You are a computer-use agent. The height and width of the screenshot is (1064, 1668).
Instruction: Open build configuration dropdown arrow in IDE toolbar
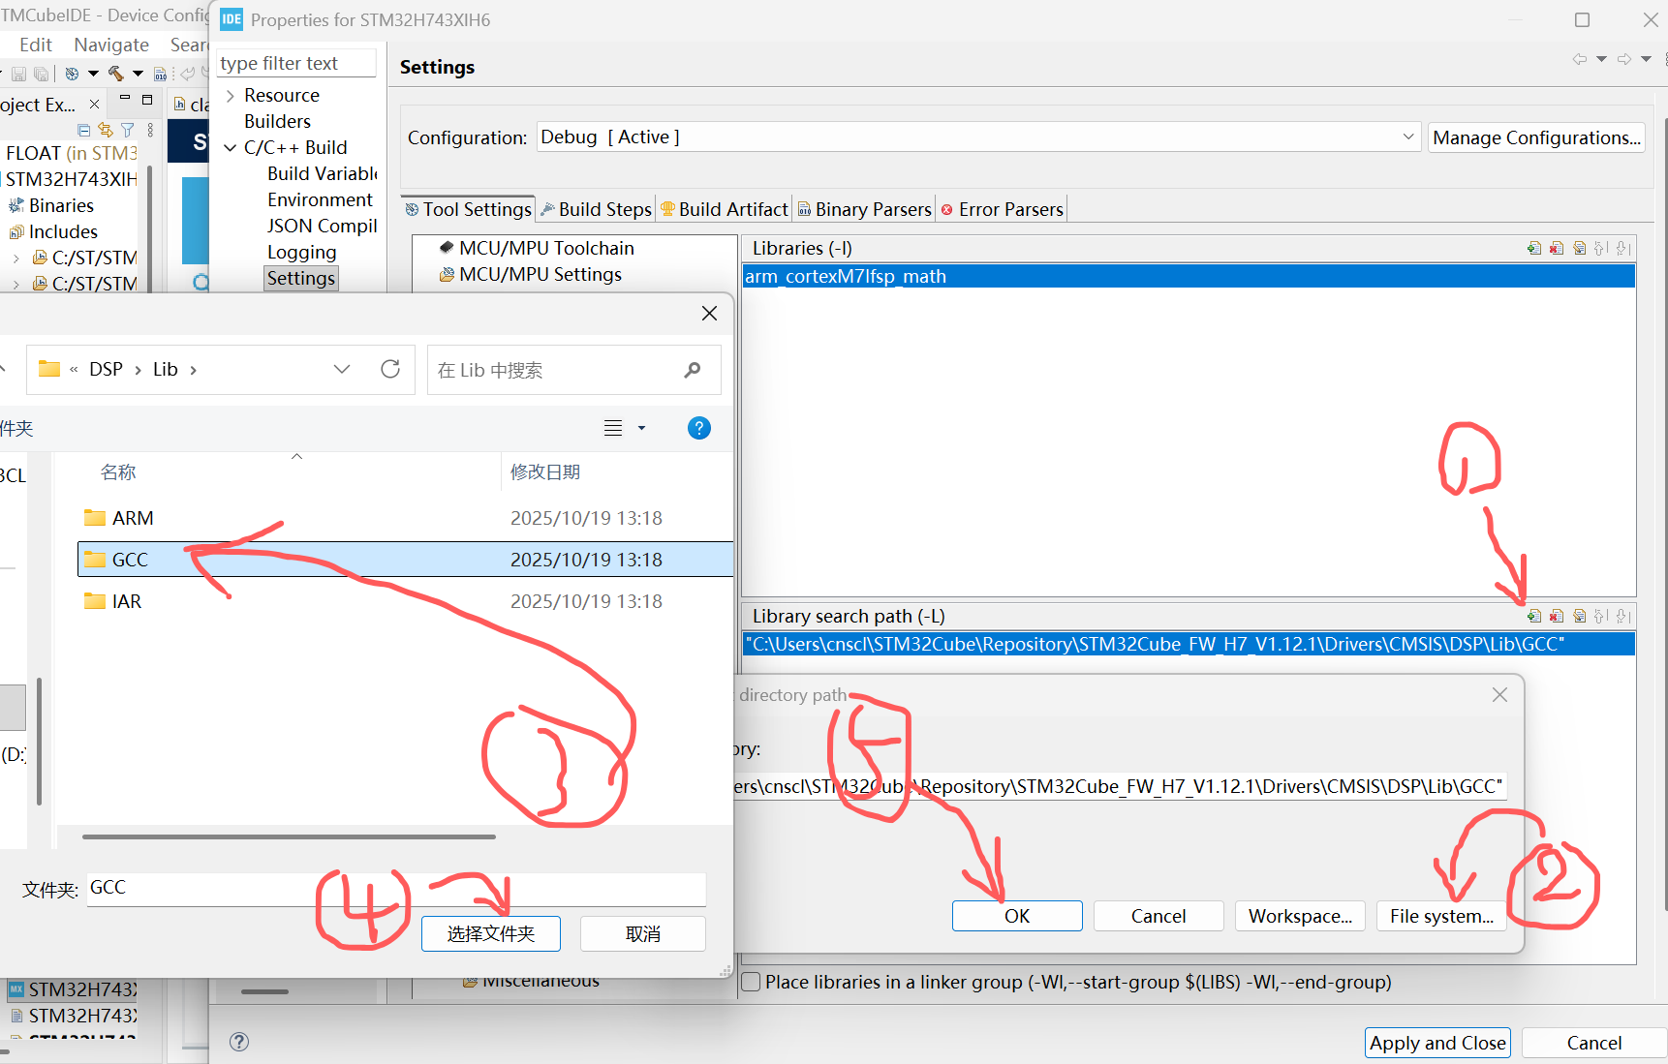(x=93, y=74)
